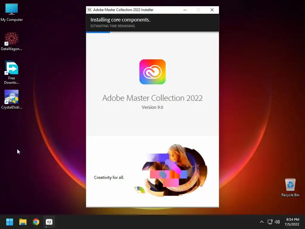This screenshot has height=229, width=305.
Task: Click the 'Installing core components' text
Action: (121, 20)
